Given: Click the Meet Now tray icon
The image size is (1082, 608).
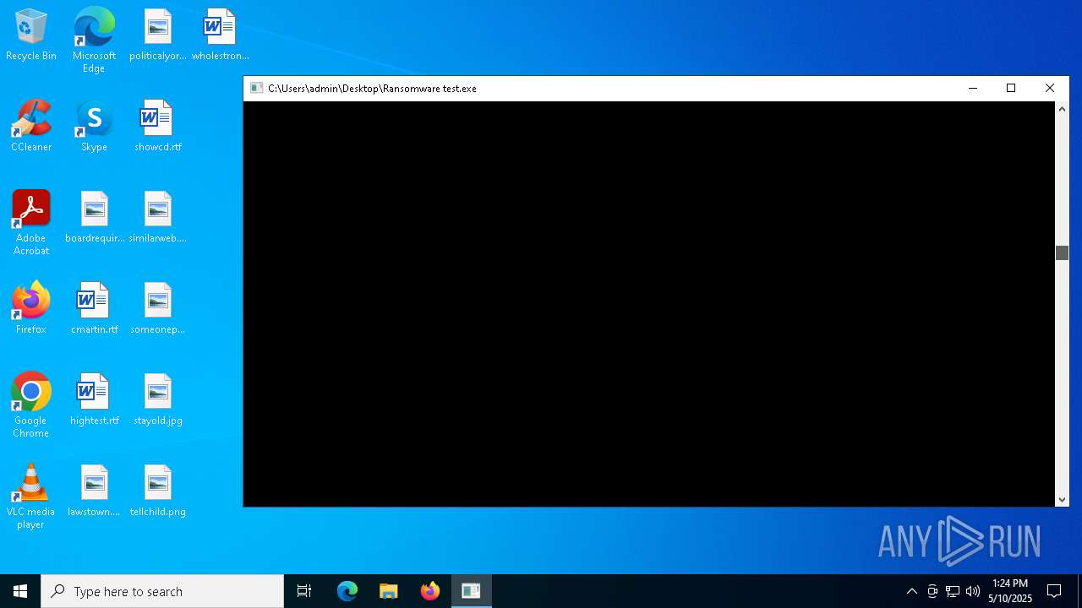Looking at the screenshot, I should click(x=932, y=591).
